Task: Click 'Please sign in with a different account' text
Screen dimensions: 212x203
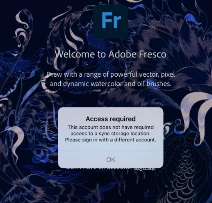Action: click(x=111, y=140)
